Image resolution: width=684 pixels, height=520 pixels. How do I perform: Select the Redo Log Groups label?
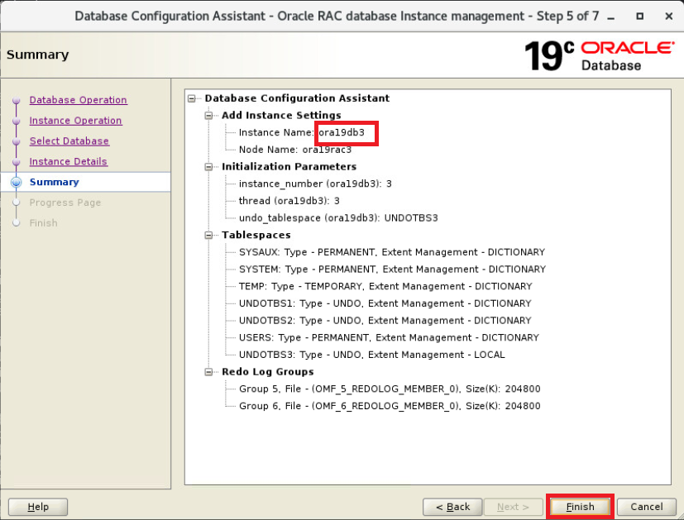click(267, 372)
